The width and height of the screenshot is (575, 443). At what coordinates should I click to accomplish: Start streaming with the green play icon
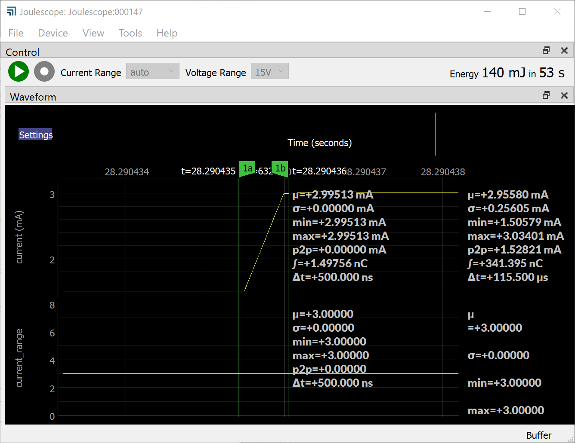coord(18,71)
